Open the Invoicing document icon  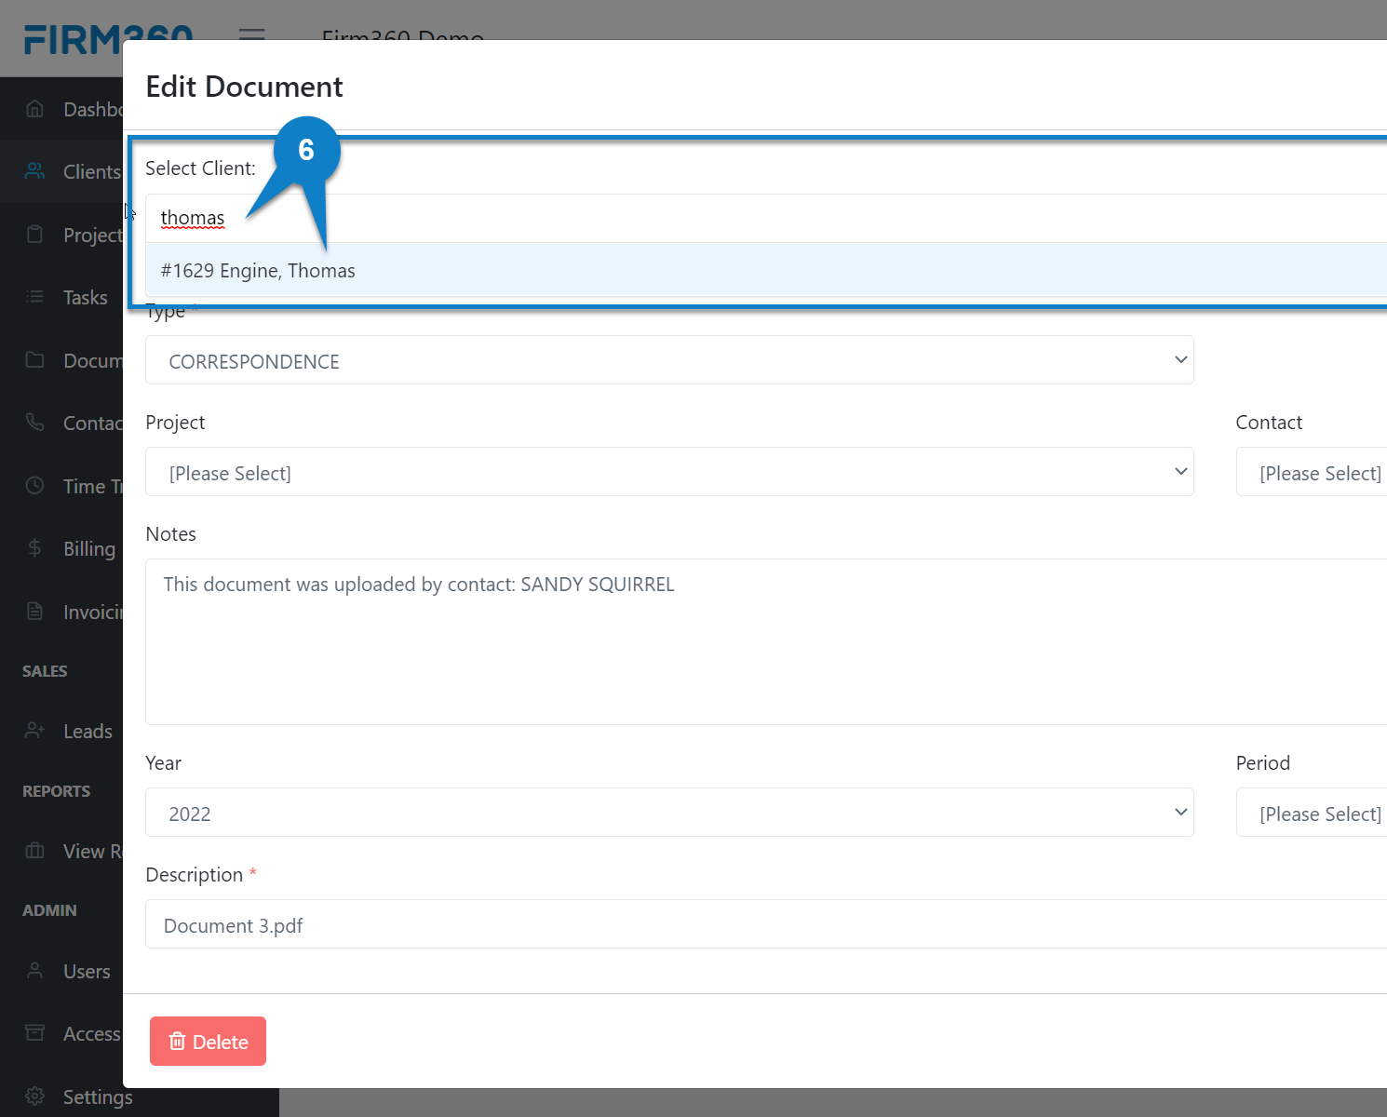tap(34, 611)
